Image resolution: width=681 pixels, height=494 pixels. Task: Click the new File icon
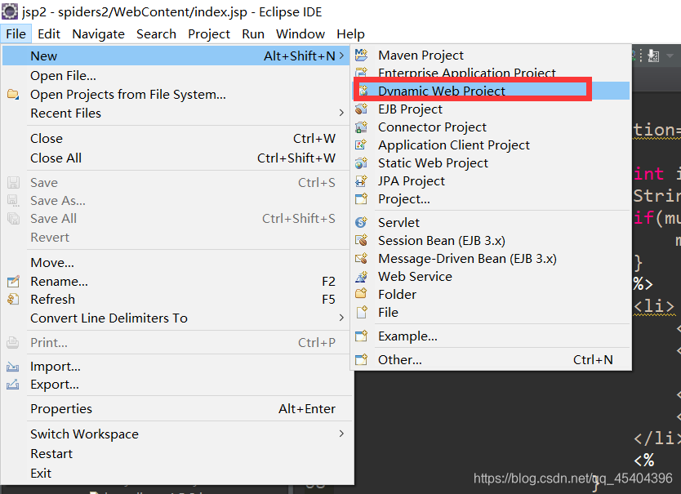pos(362,313)
